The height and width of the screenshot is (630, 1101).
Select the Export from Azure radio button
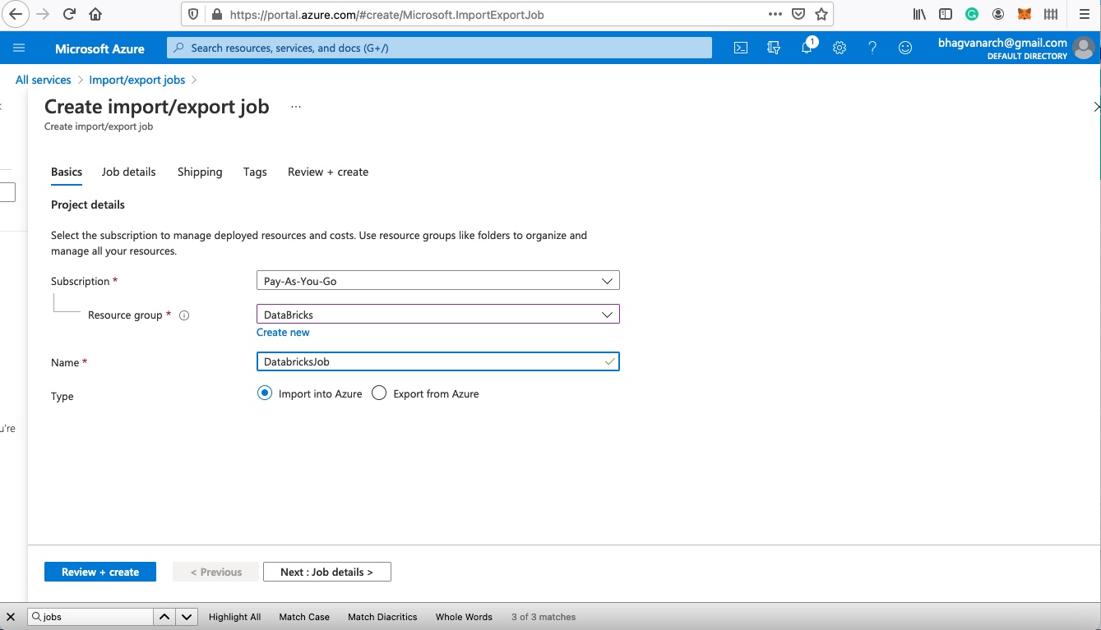379,393
